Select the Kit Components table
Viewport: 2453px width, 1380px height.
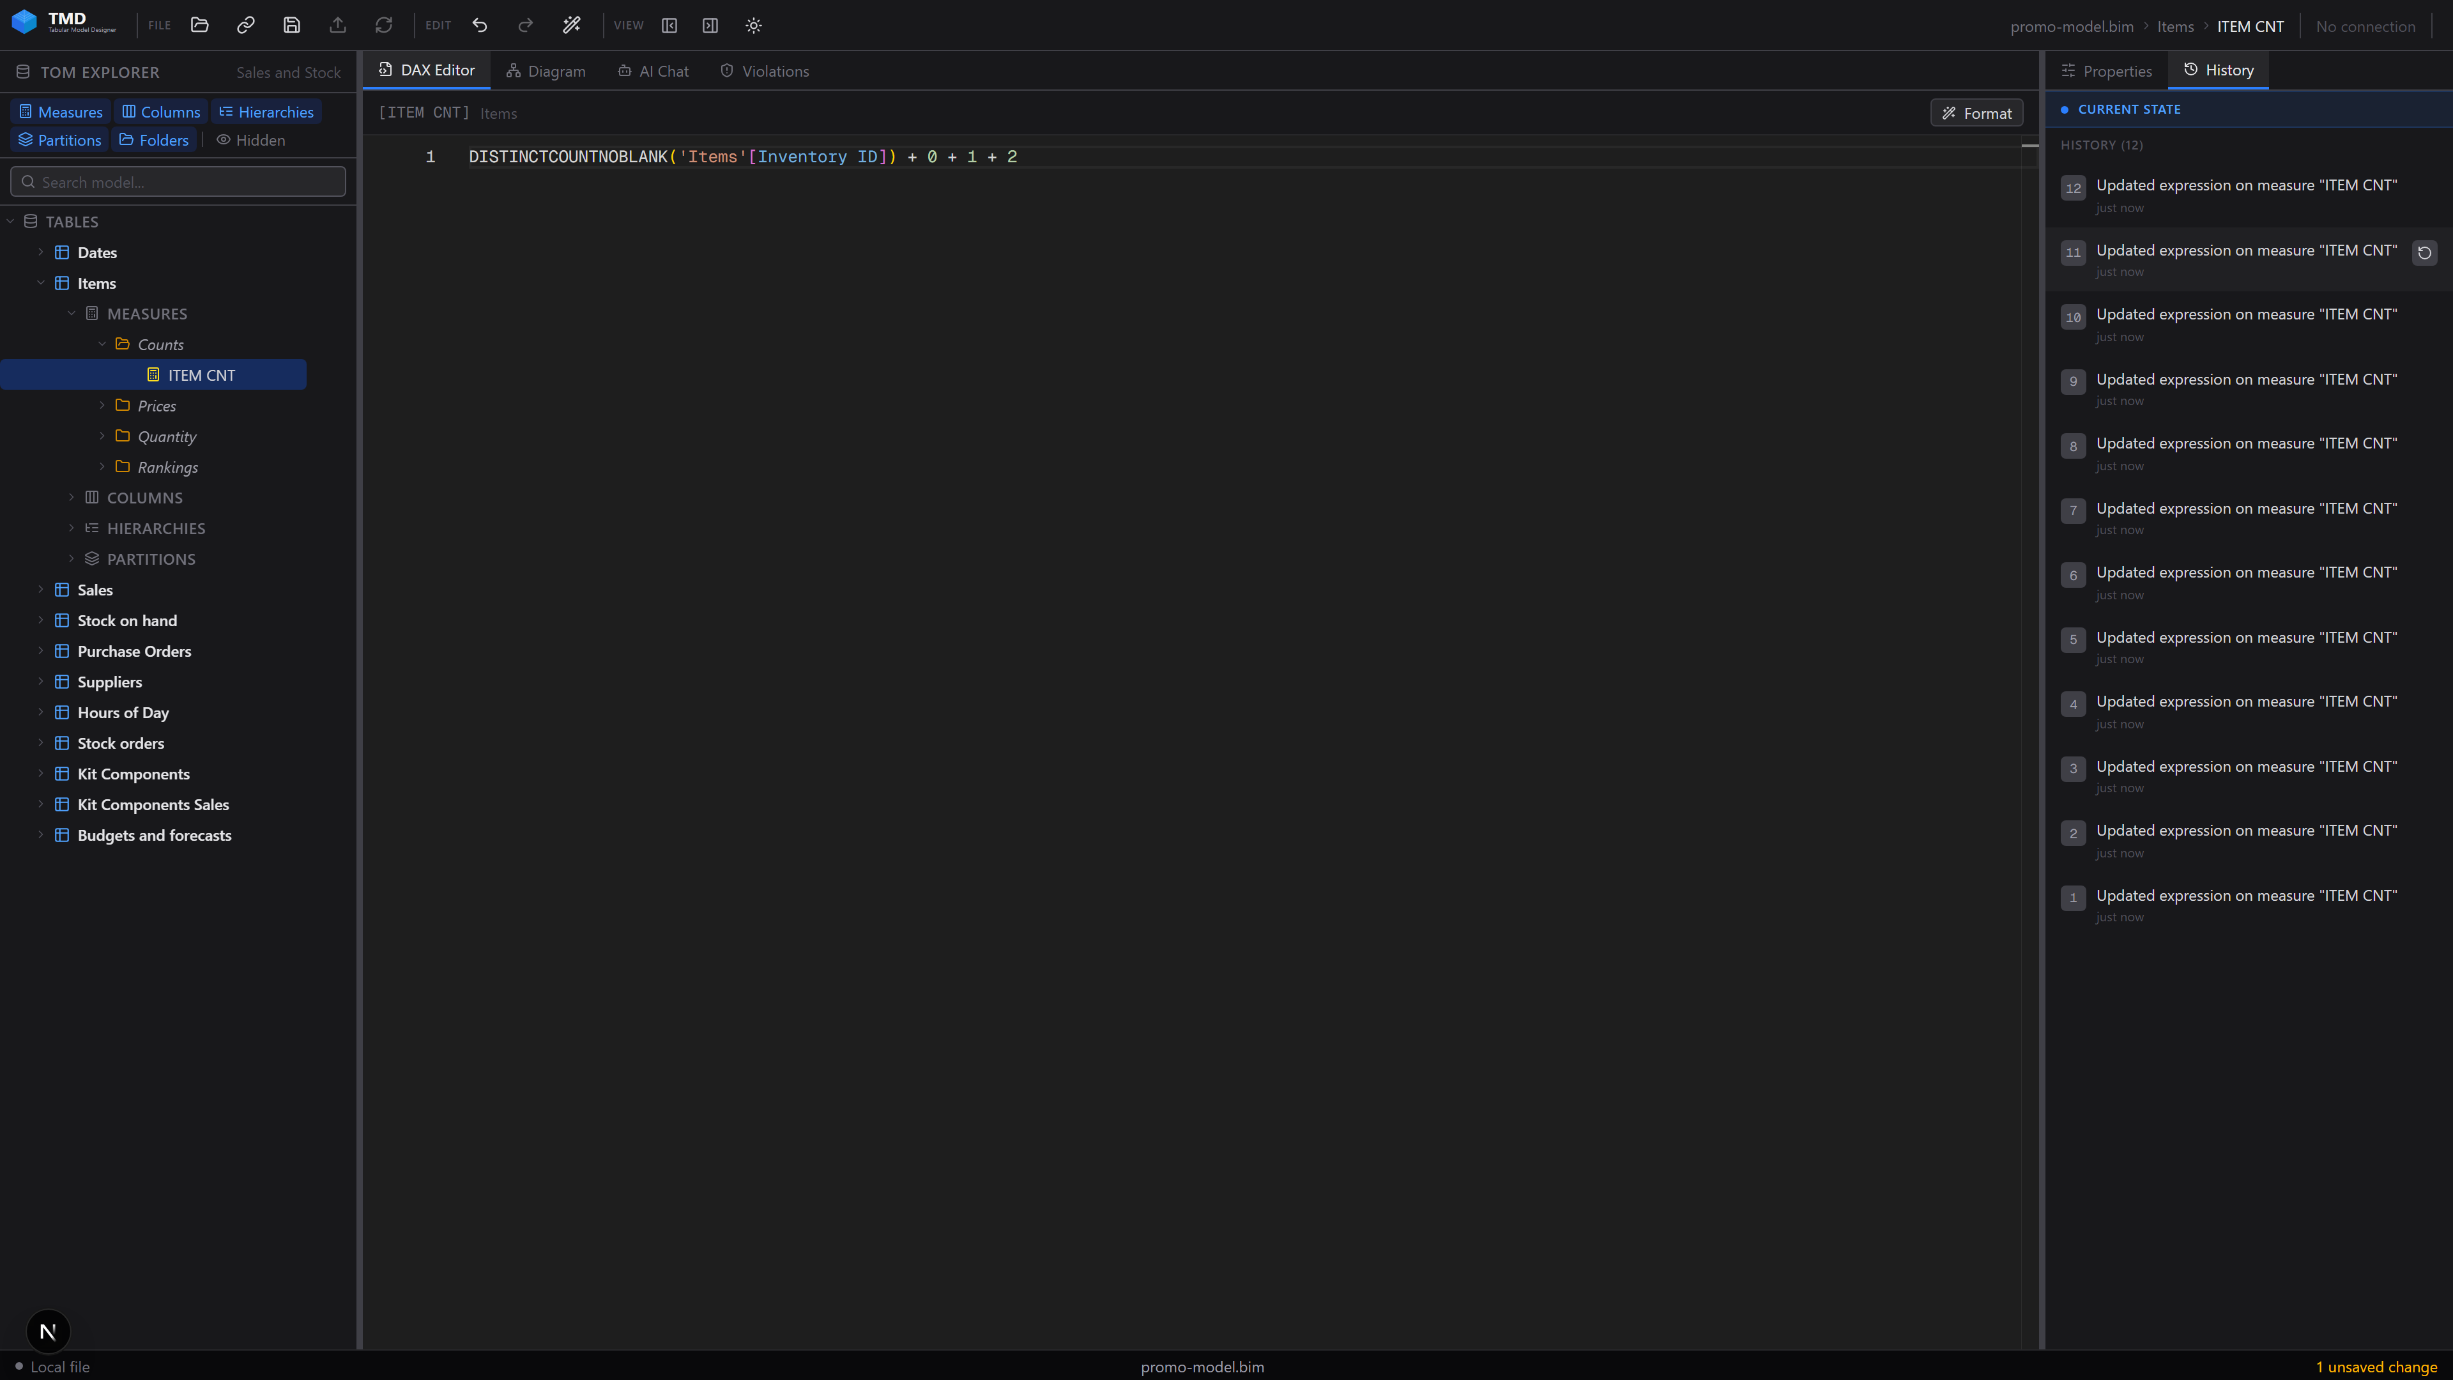pos(134,774)
